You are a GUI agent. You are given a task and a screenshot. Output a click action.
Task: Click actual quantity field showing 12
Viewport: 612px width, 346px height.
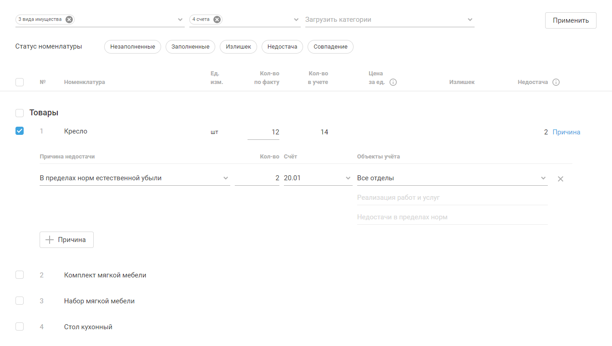click(x=264, y=132)
